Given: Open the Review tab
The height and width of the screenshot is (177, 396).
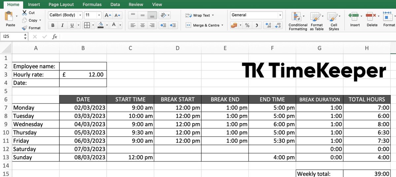Looking at the screenshot, I should tap(136, 4).
